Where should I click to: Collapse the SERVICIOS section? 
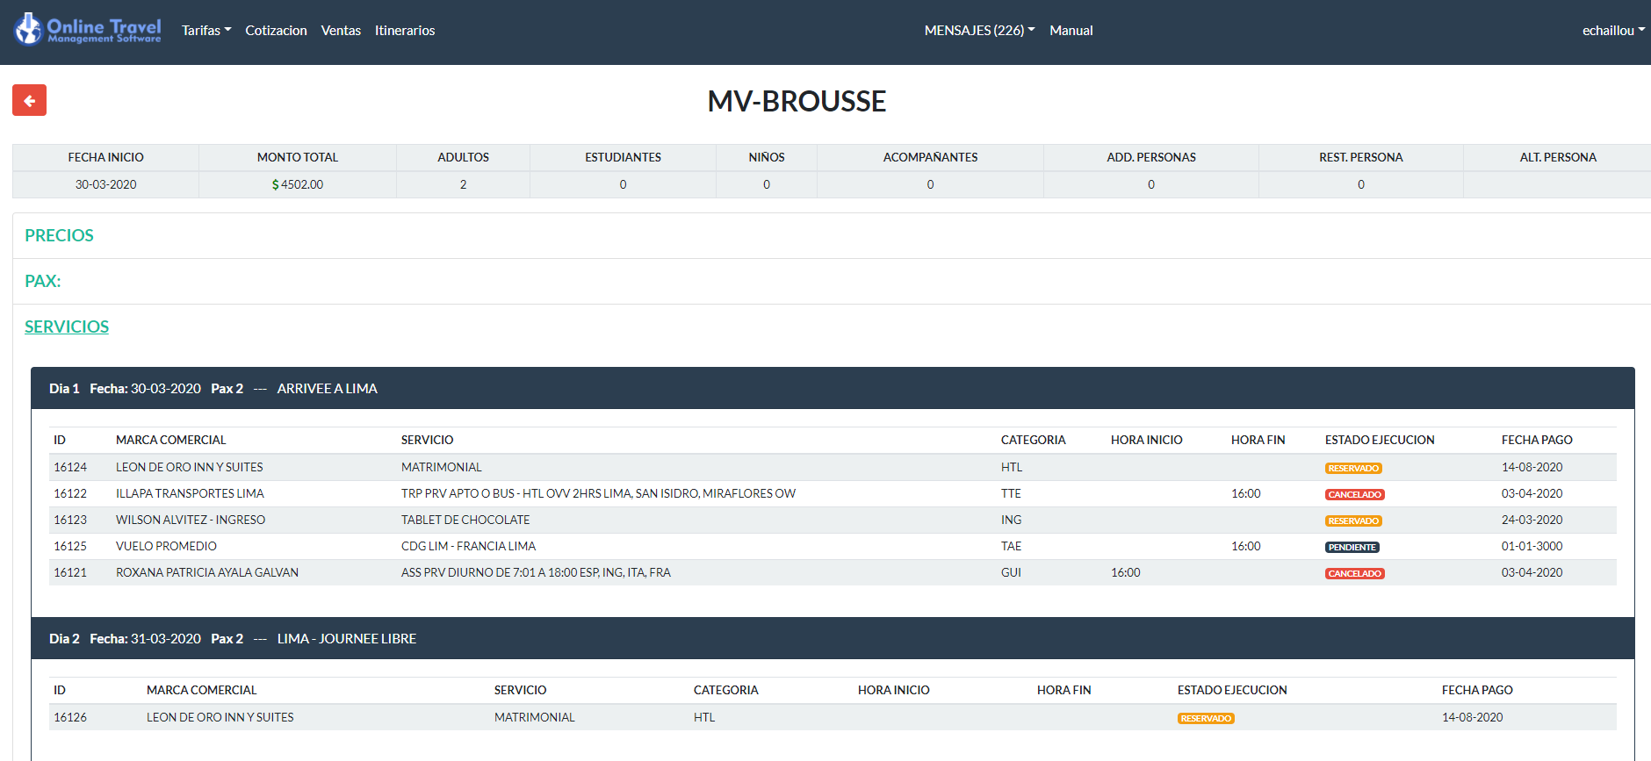[67, 327]
